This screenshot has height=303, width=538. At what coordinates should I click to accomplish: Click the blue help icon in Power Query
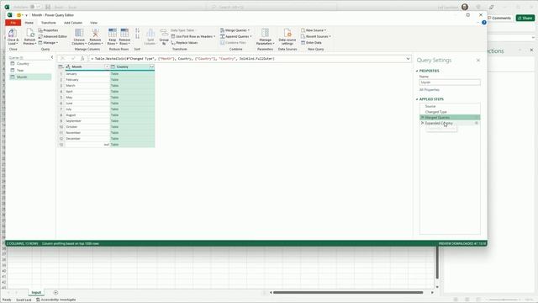pyautogui.click(x=484, y=23)
